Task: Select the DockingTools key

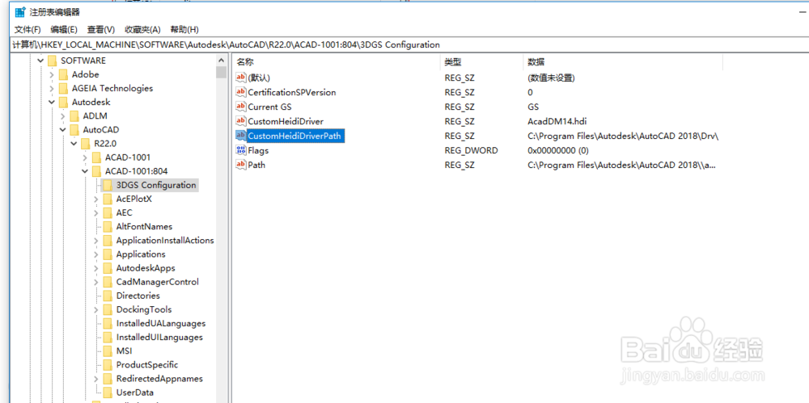Action: tap(144, 310)
